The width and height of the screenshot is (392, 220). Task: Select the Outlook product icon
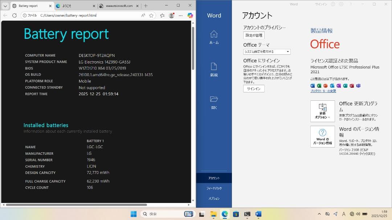[332, 86]
